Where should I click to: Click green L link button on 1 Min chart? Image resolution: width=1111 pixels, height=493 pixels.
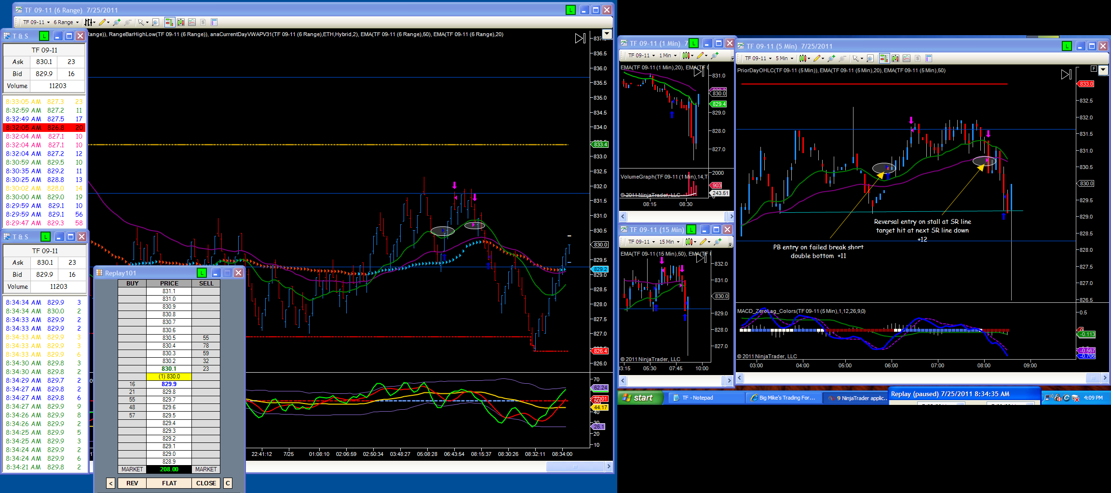coord(693,43)
